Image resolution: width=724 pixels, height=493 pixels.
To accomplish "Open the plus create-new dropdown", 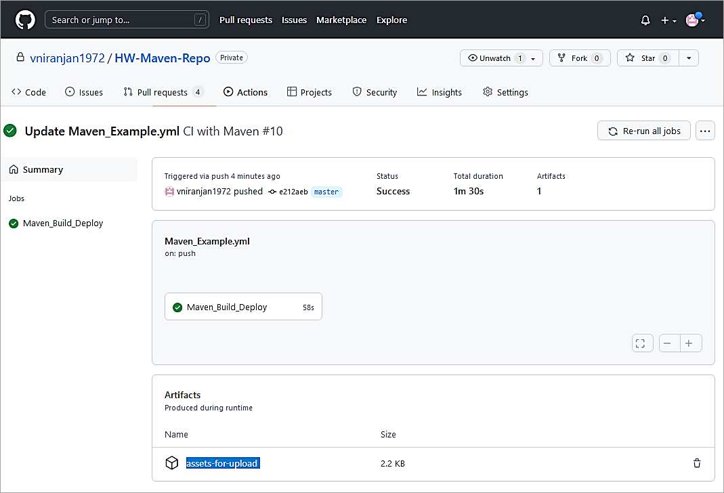I will 668,20.
